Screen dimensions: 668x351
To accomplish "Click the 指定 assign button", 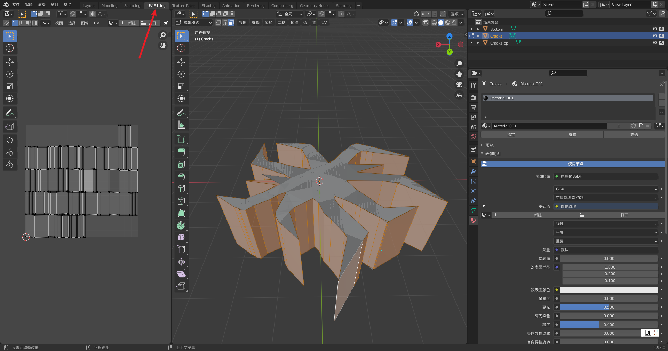I will click(511, 135).
